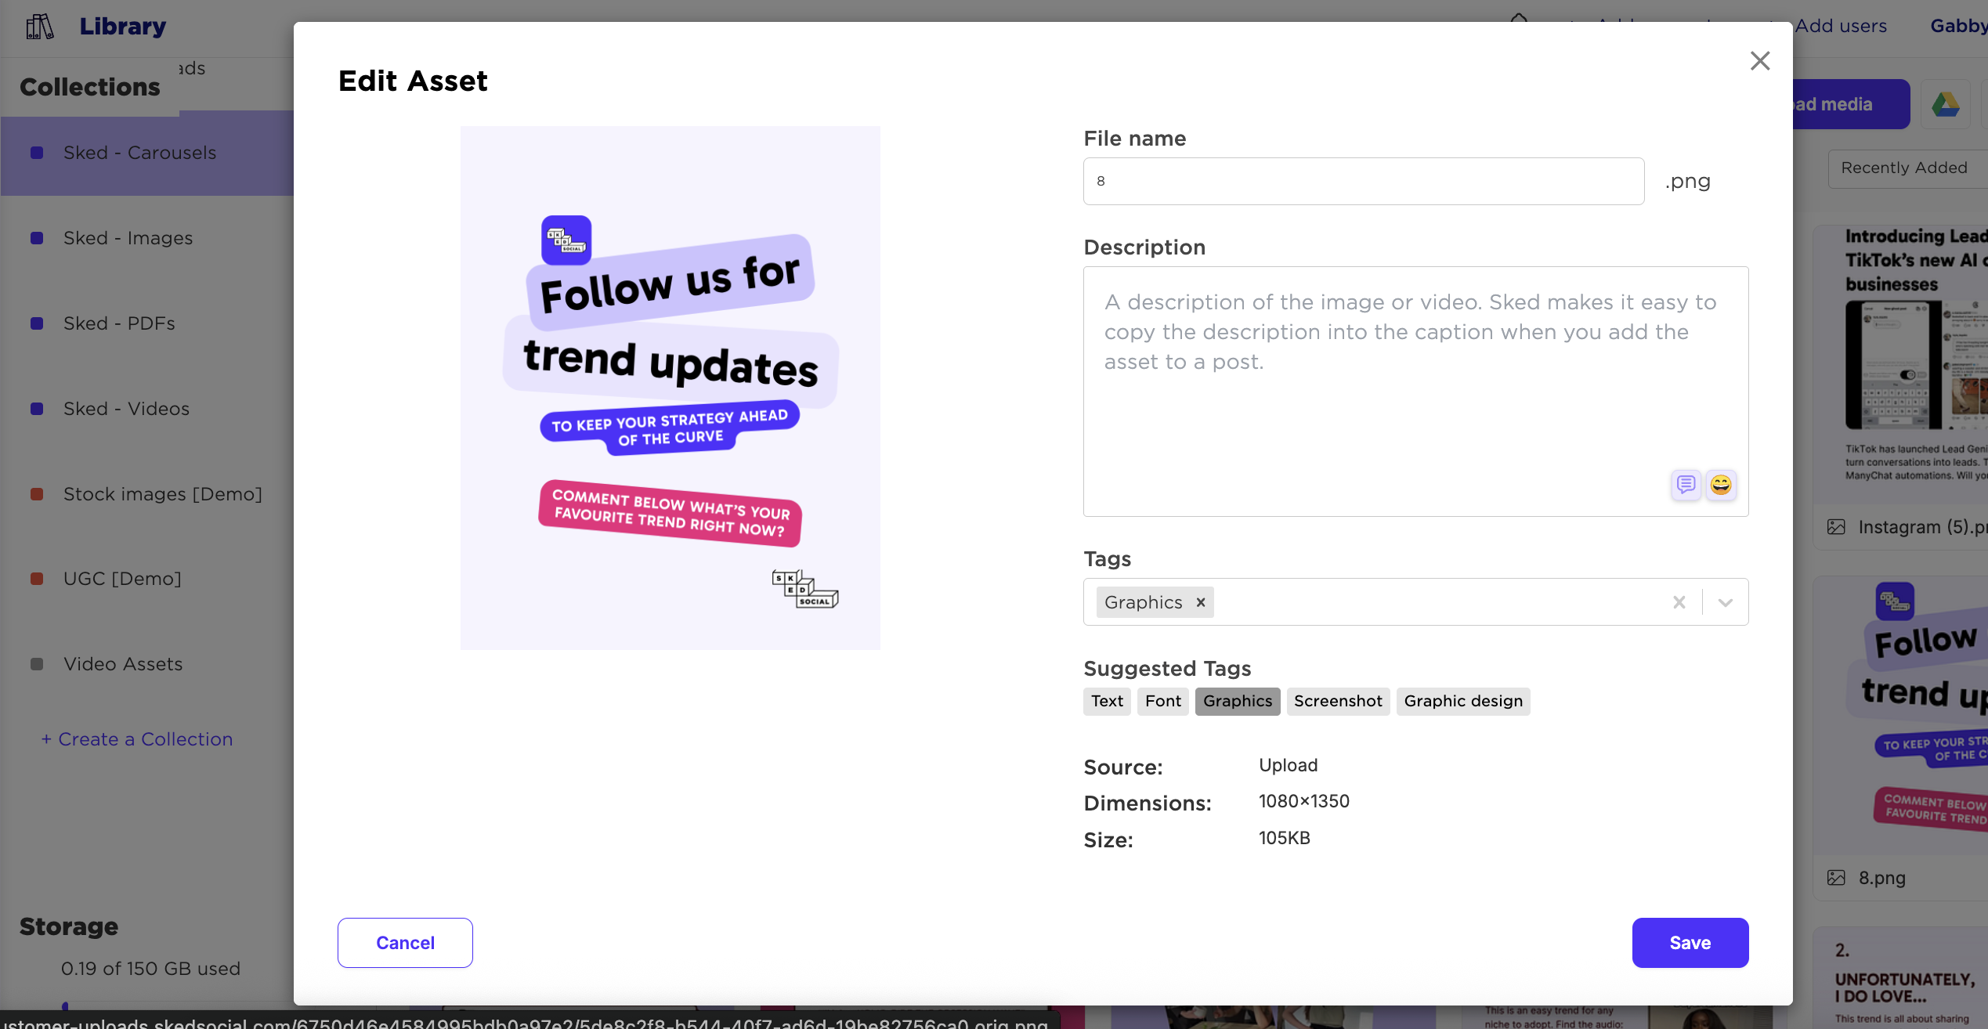
Task: Add the Screenshot suggested tag
Action: pos(1337,701)
